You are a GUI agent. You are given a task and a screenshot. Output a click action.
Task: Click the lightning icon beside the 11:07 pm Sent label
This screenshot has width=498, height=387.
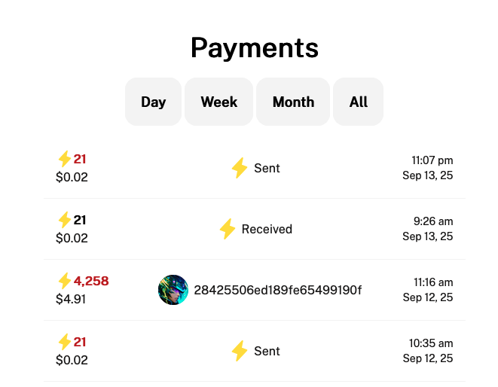pyautogui.click(x=240, y=168)
